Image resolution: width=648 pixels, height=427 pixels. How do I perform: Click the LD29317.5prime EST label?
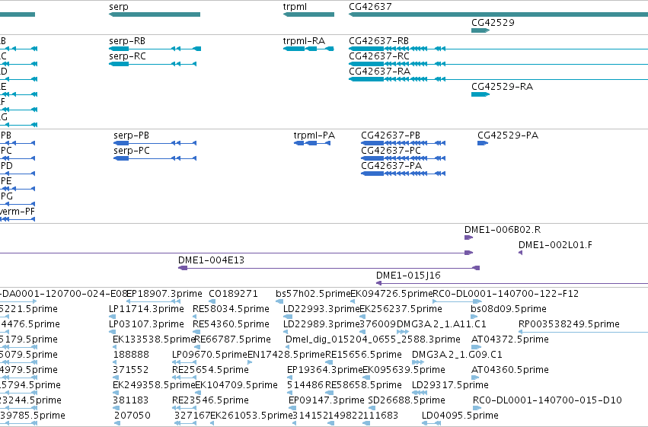450,385
